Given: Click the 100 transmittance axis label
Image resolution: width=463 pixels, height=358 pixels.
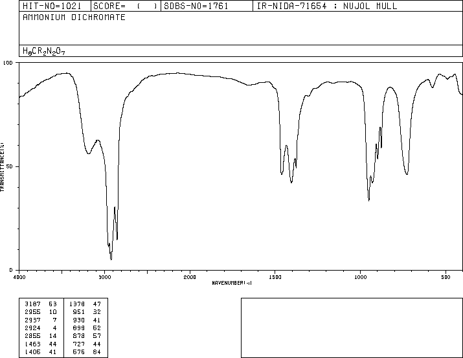Looking at the screenshot, I should tap(8, 63).
